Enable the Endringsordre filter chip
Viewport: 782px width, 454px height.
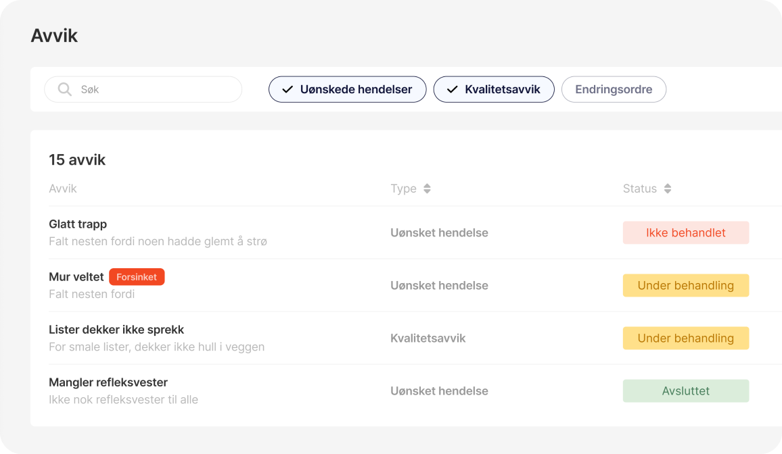(614, 89)
